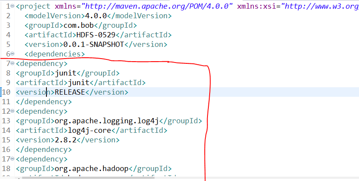Screen dimensions: 359x181
Task: Click the closing dependency tag on line 16
Action: pos(44,149)
